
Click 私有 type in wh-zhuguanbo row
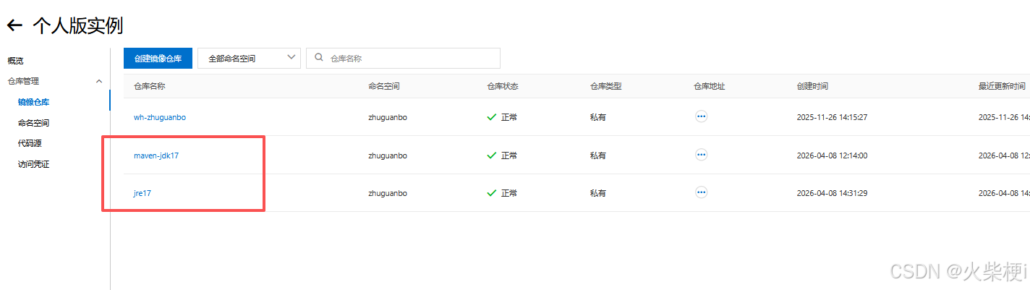pos(598,117)
